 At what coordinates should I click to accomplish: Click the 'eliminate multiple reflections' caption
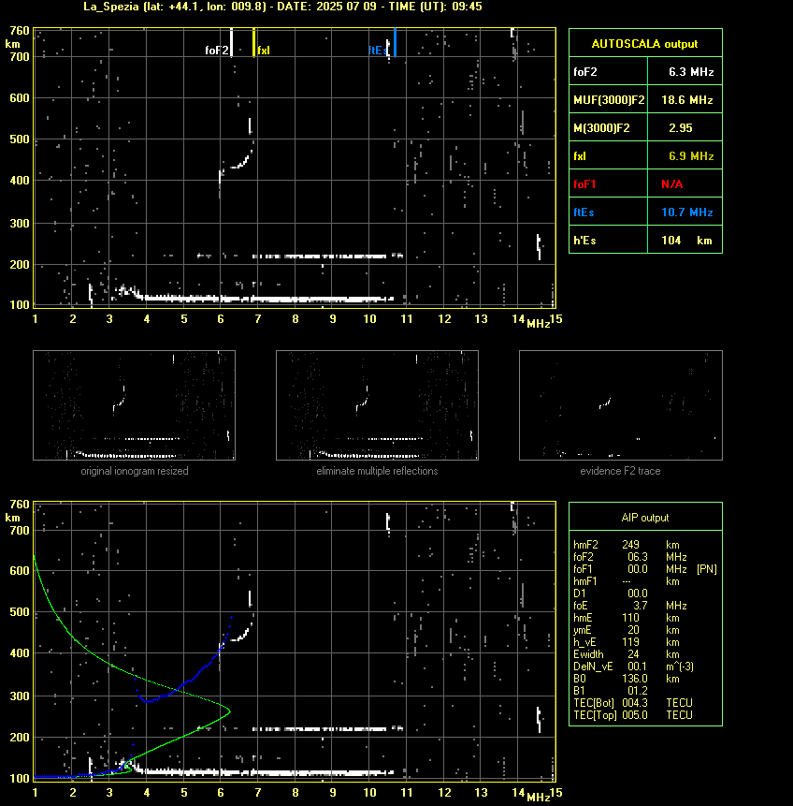[x=377, y=471]
